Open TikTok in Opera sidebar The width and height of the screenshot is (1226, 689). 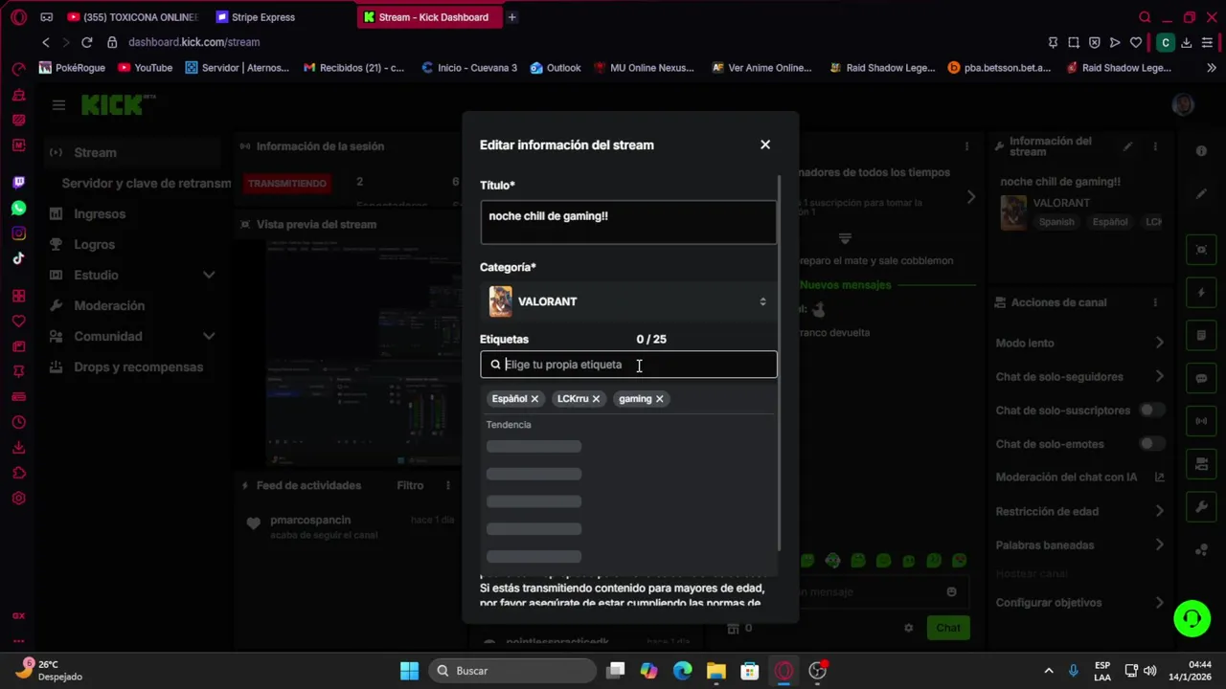tap(18, 258)
